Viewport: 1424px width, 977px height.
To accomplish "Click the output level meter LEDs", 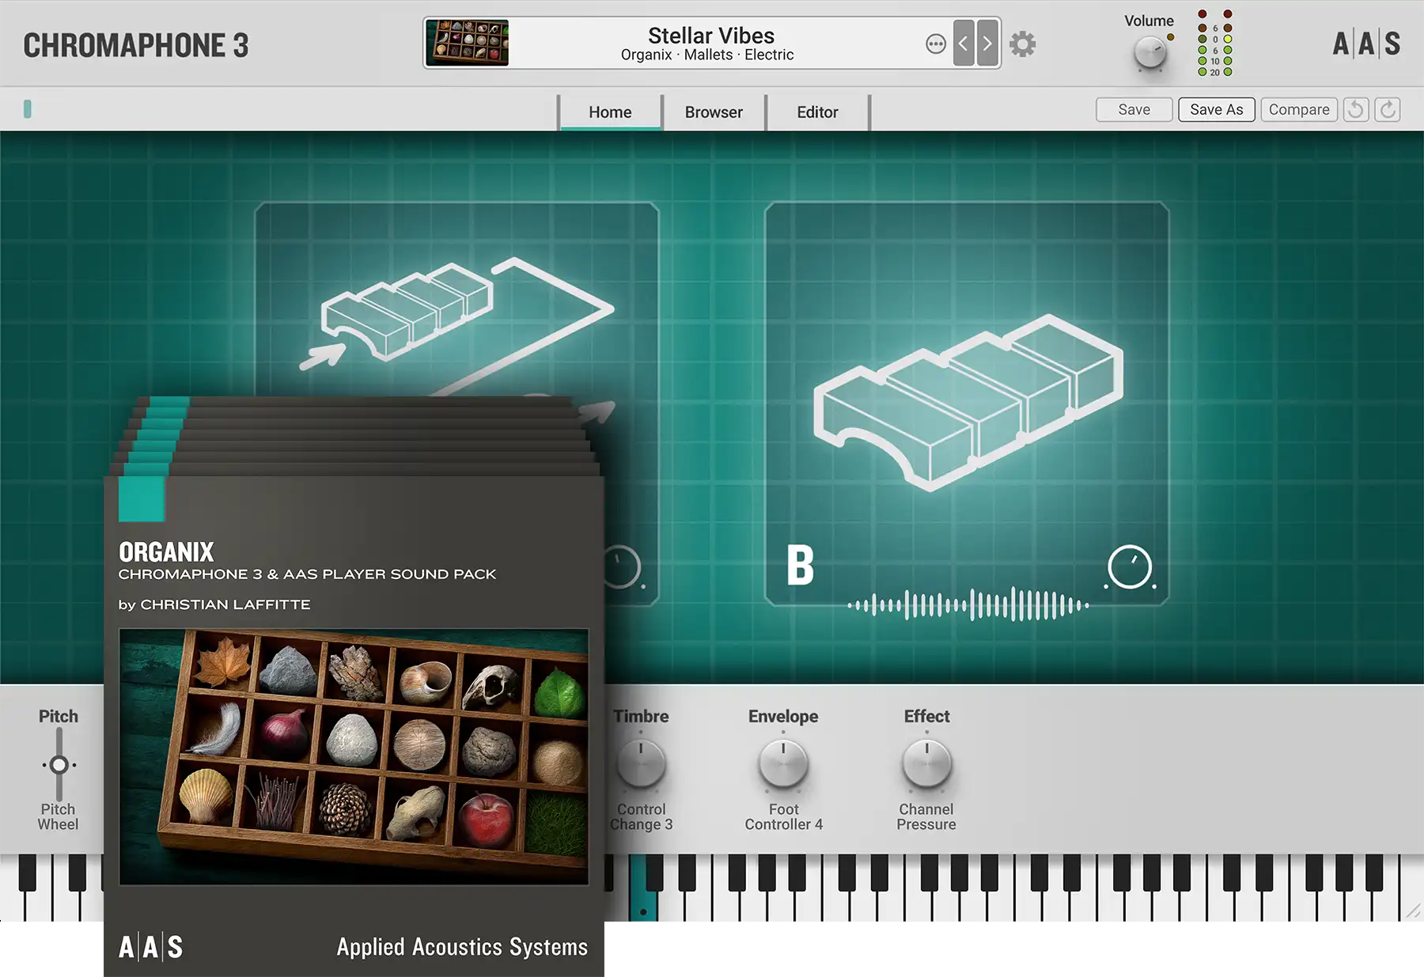I will 1215,43.
